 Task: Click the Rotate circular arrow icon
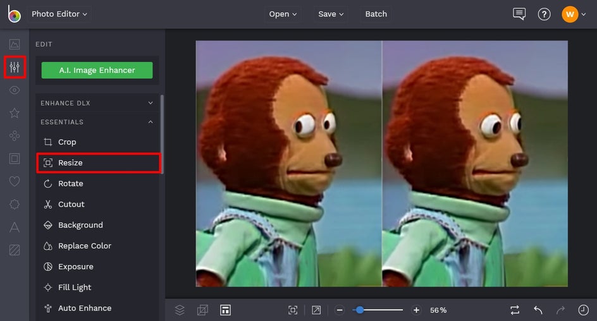pos(48,184)
